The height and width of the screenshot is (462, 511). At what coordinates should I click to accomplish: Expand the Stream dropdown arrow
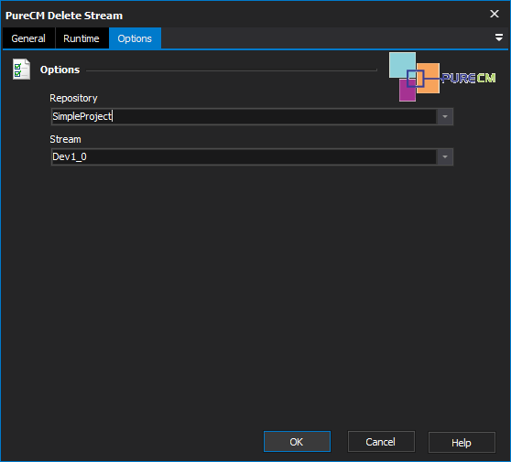[x=445, y=157]
